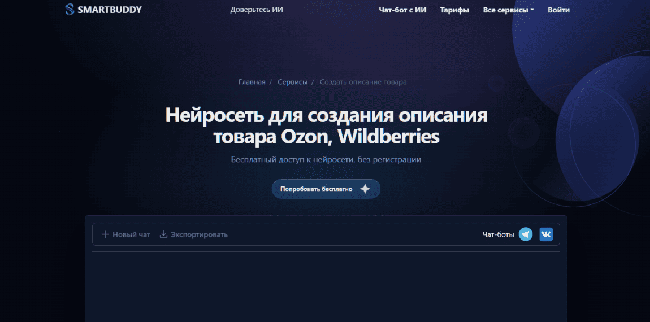Click the download icon beside Экспортировать
Viewport: 650px width, 322px height.
coord(164,234)
